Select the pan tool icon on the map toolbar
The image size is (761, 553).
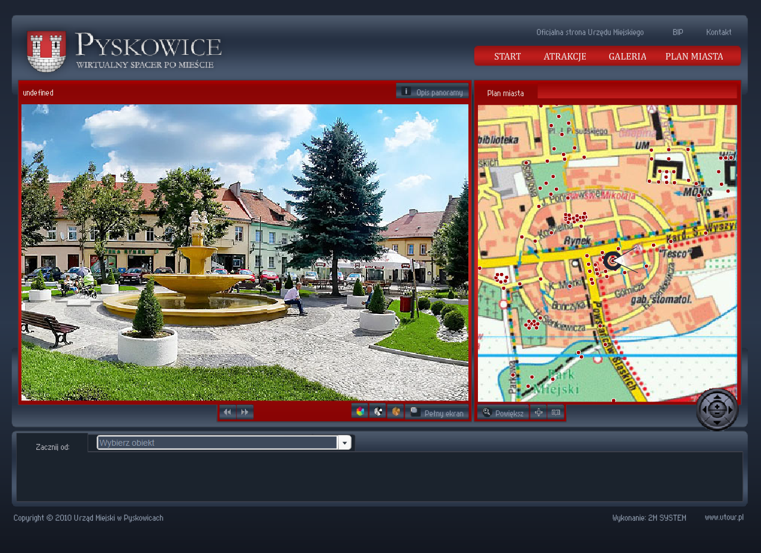(539, 412)
